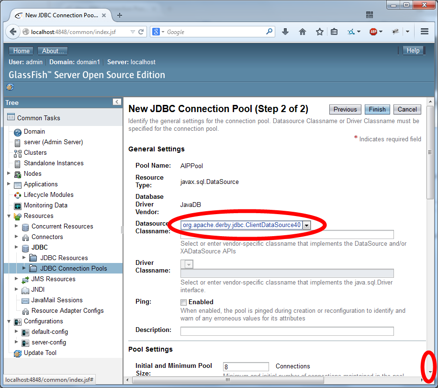Collapse the Resources tree node
Screen dimensions: 438x388
click(9, 216)
